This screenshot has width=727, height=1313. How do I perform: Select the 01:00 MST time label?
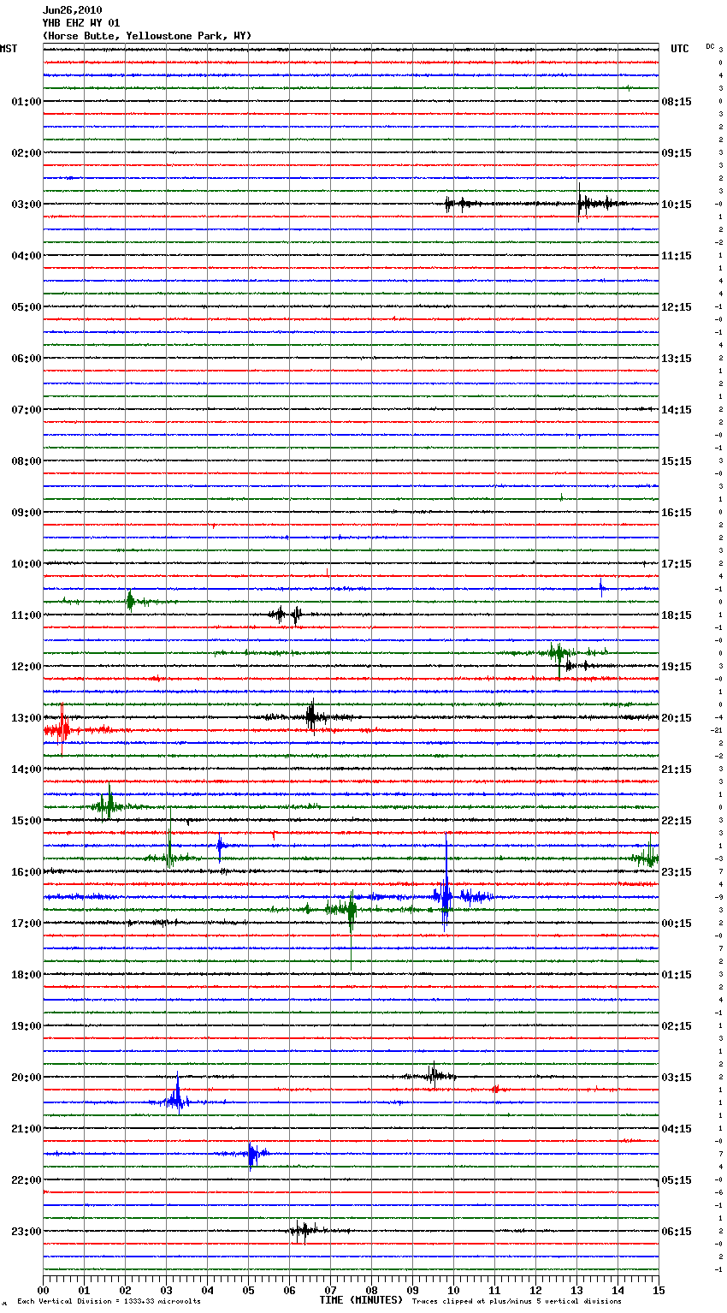click(x=27, y=102)
